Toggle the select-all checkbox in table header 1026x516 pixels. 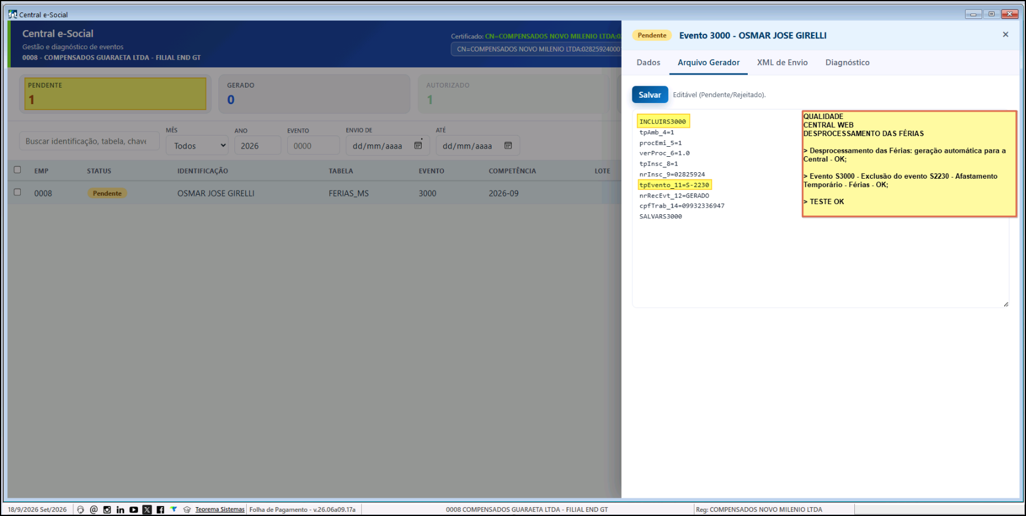point(17,170)
